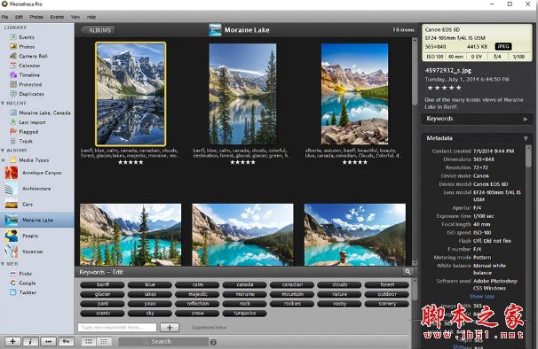This screenshot has width=538, height=349.
Task: Open the Edit menu
Action: point(19,17)
